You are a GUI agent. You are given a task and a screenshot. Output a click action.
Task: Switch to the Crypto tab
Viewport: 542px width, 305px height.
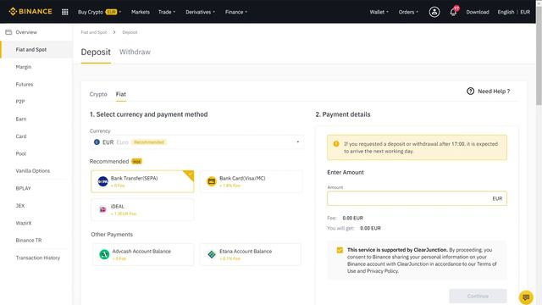tap(98, 94)
